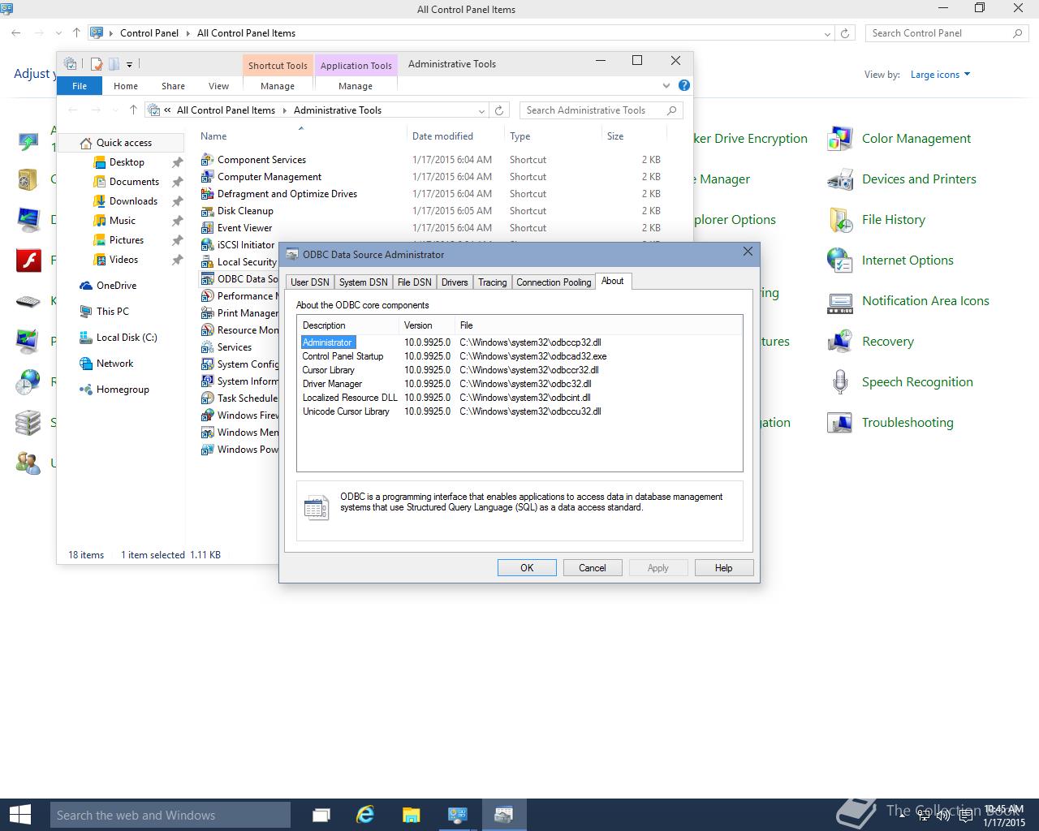Open Explorer help question mark icon
Image resolution: width=1039 pixels, height=831 pixels.
[x=684, y=85]
